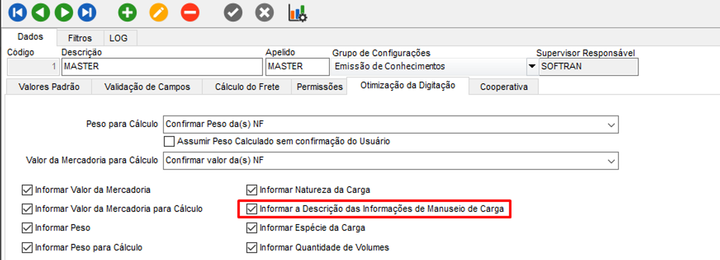Go to the next record
The width and height of the screenshot is (720, 260).
tap(64, 12)
